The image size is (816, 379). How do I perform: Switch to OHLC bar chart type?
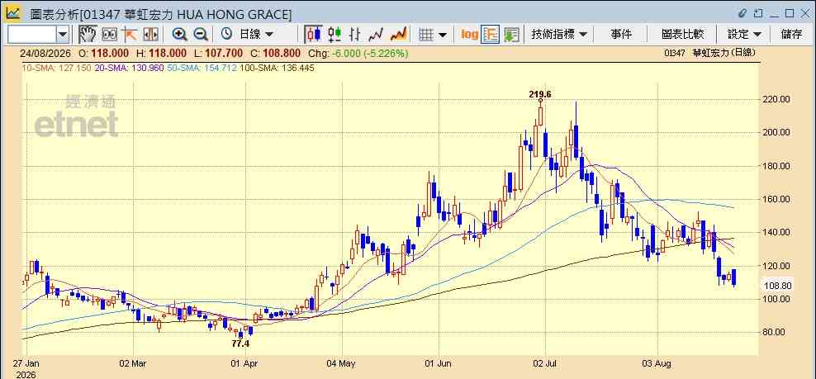coord(355,35)
